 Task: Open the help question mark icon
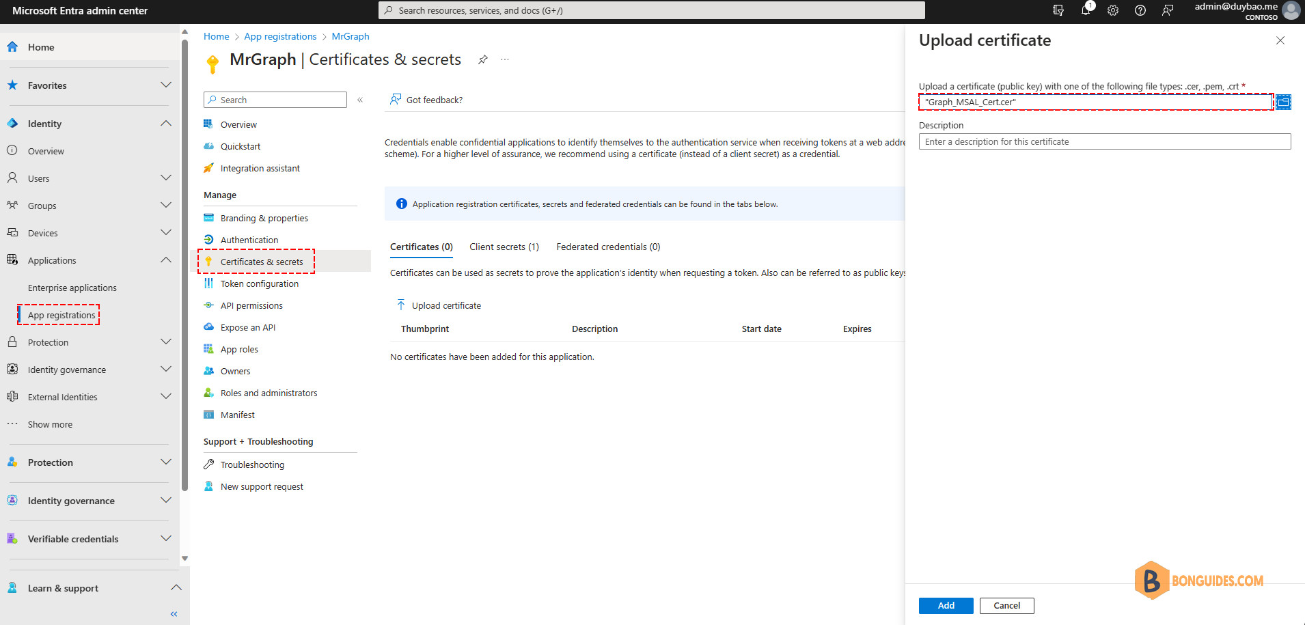tap(1140, 10)
